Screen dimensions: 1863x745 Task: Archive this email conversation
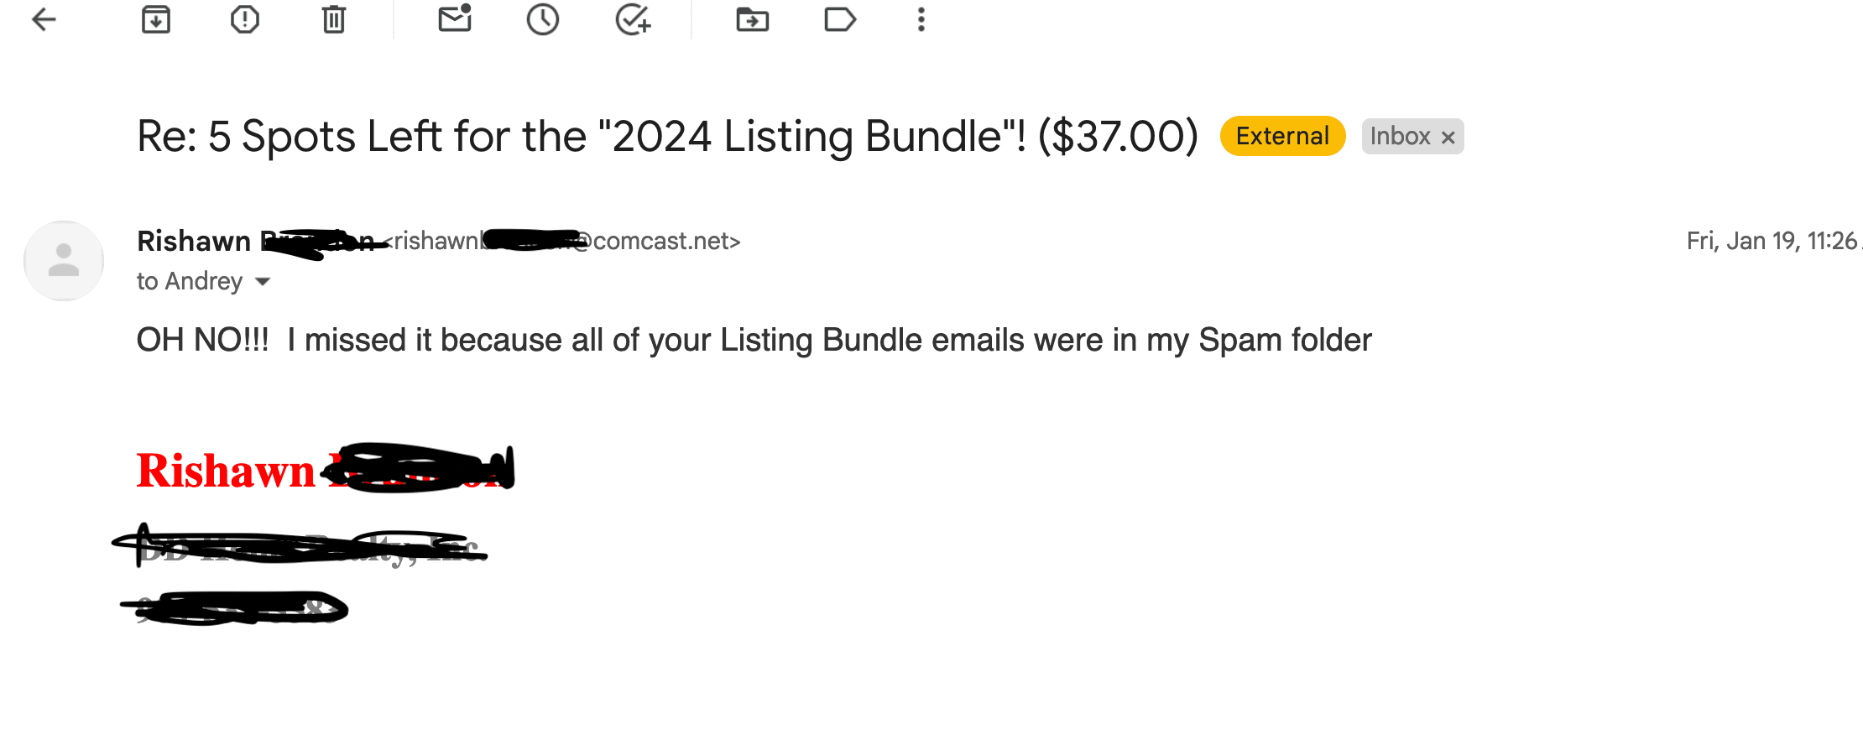point(156,19)
